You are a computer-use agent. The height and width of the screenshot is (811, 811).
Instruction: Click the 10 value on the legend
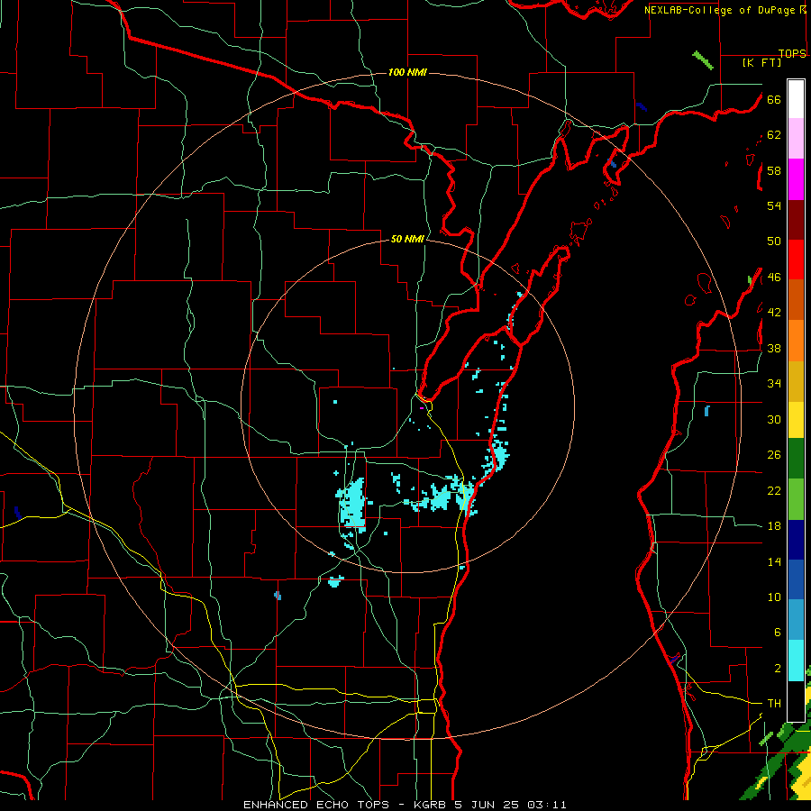(x=774, y=597)
